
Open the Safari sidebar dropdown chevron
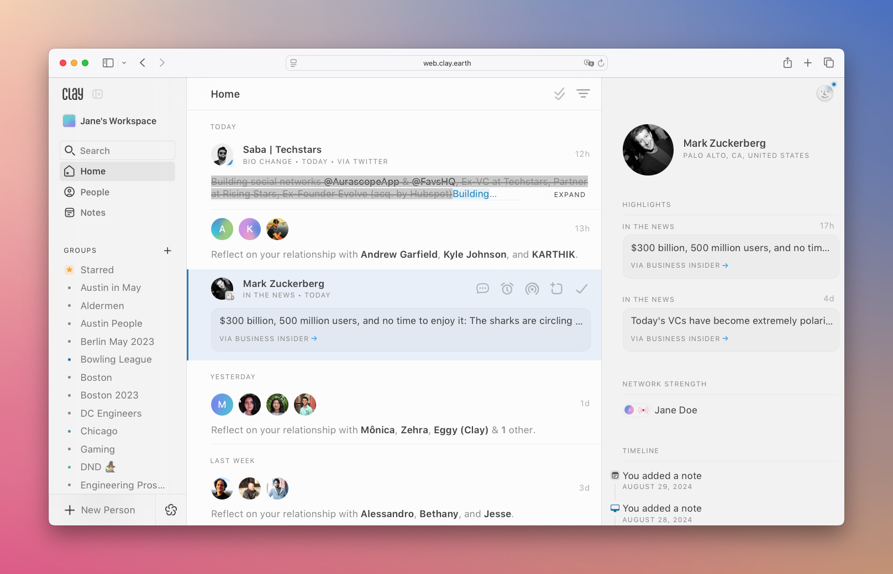pyautogui.click(x=124, y=63)
